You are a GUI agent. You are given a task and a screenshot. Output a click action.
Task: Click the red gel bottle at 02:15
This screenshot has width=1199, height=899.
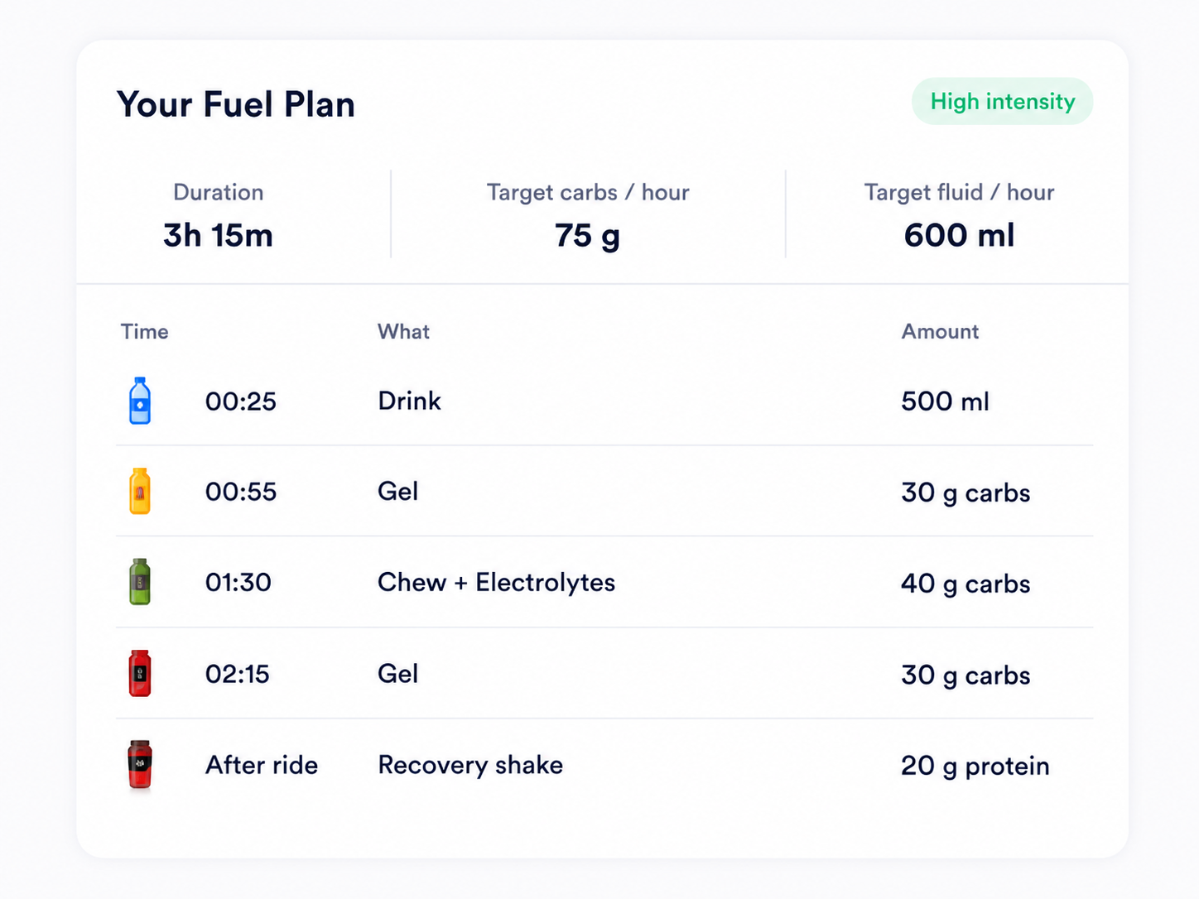(x=140, y=673)
